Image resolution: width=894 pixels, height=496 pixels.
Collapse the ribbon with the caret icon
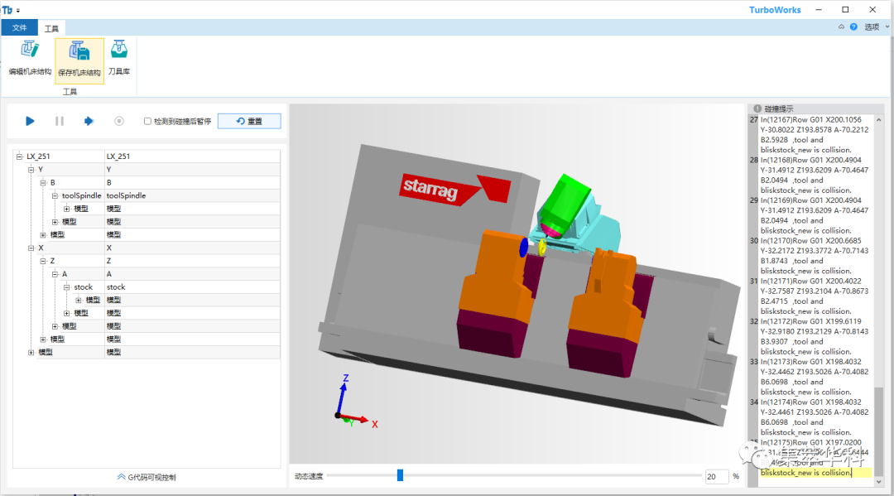pyautogui.click(x=842, y=26)
